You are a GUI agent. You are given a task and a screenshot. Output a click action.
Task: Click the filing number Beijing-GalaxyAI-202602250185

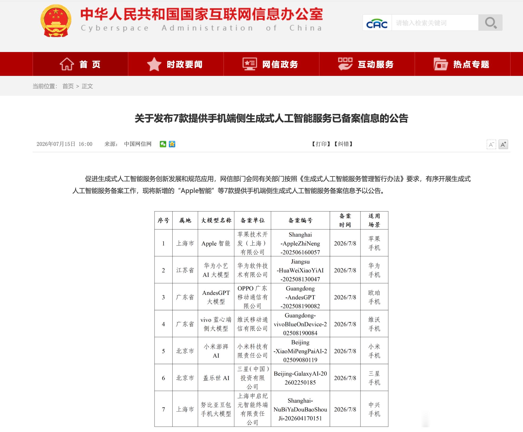click(300, 378)
